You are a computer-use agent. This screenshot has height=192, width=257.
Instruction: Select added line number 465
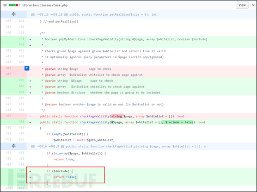point(21,176)
